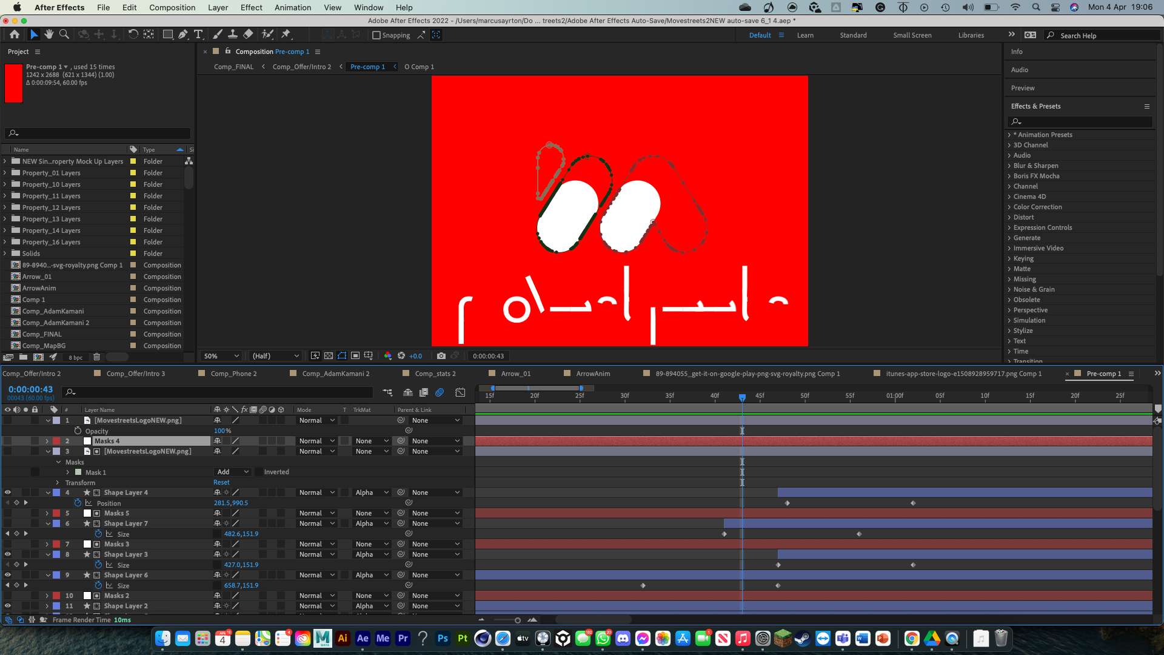Select the Hand tool
1164x655 pixels.
49,35
